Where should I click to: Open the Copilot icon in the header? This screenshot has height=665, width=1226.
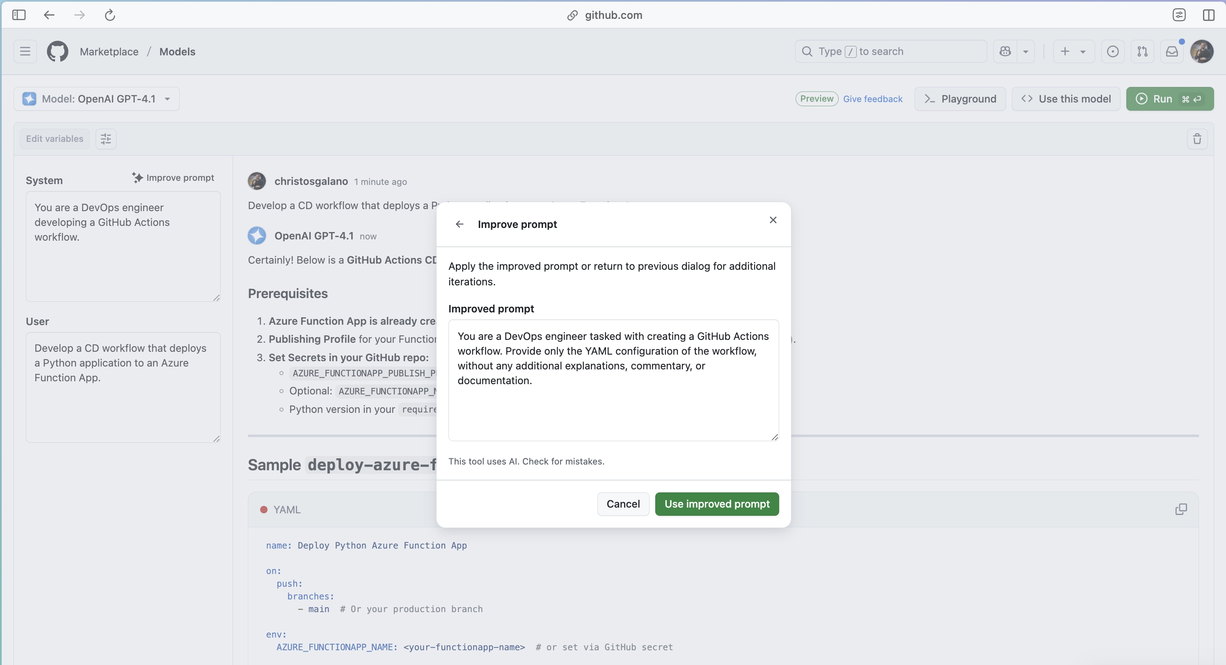[1005, 51]
